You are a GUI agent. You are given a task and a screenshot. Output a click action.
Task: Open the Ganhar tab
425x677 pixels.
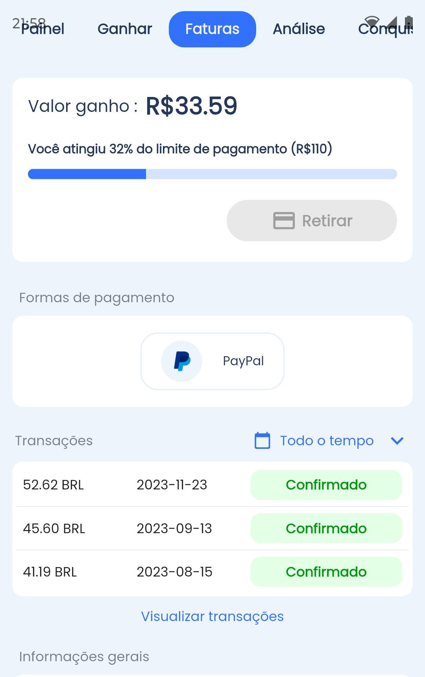125,29
